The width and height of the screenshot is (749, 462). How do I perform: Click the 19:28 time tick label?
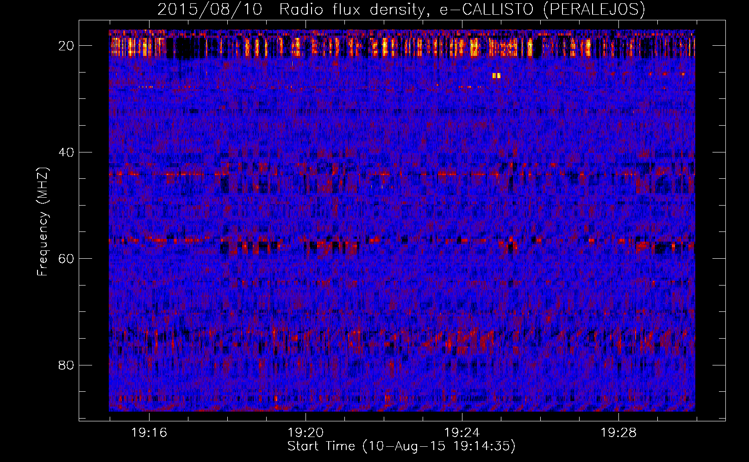(x=618, y=433)
